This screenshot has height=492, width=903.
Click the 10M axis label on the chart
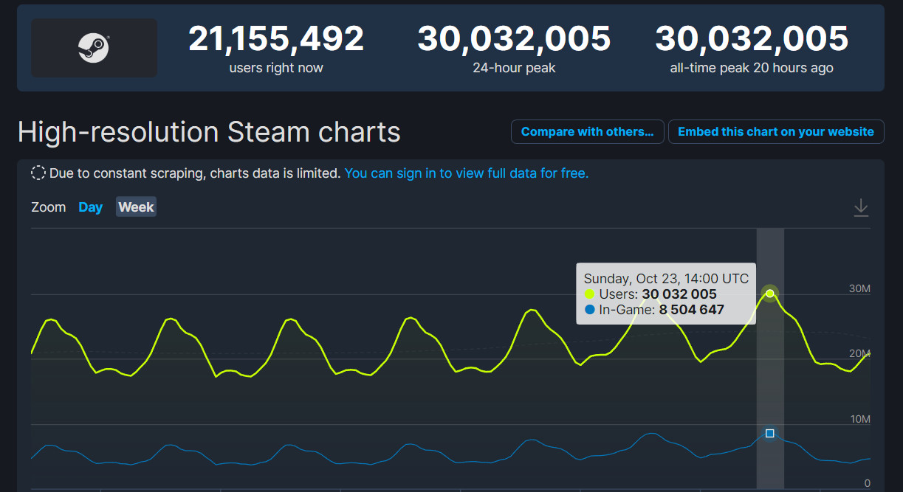tap(859, 418)
